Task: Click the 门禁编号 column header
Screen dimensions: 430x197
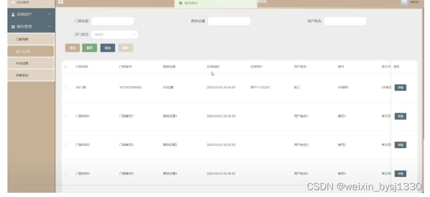Action: [125, 67]
